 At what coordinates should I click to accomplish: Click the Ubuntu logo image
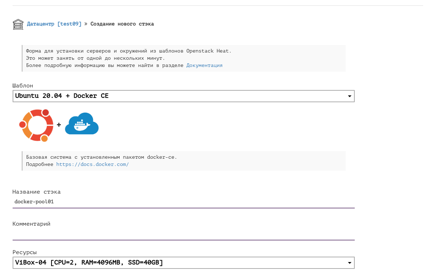point(36,125)
